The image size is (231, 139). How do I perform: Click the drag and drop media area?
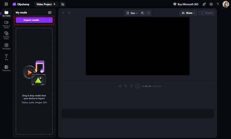34,81
